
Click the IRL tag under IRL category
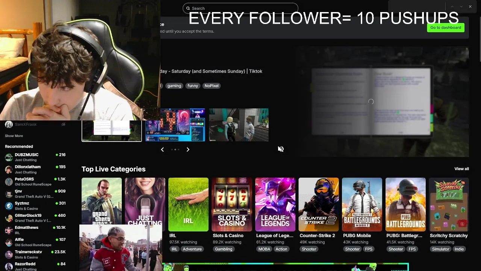coord(174,249)
